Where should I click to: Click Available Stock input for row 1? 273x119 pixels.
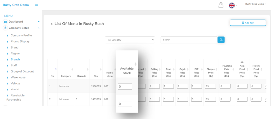click(x=125, y=86)
